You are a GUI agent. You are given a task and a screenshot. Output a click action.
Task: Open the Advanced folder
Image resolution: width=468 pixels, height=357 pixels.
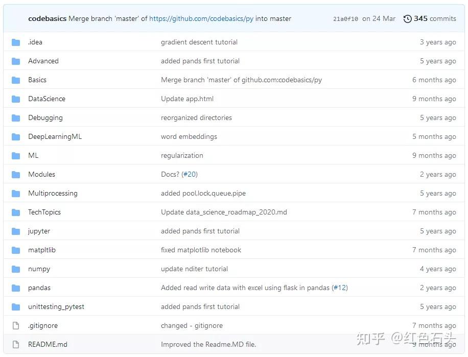pyautogui.click(x=43, y=61)
